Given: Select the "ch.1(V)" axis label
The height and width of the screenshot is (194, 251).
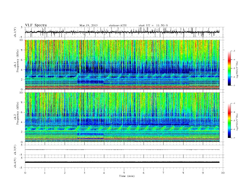Looking at the screenshot, I should (15, 32).
